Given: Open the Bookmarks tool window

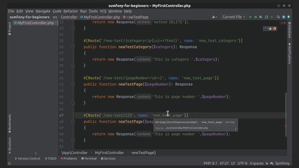Looking at the screenshot, I should (10, 124).
